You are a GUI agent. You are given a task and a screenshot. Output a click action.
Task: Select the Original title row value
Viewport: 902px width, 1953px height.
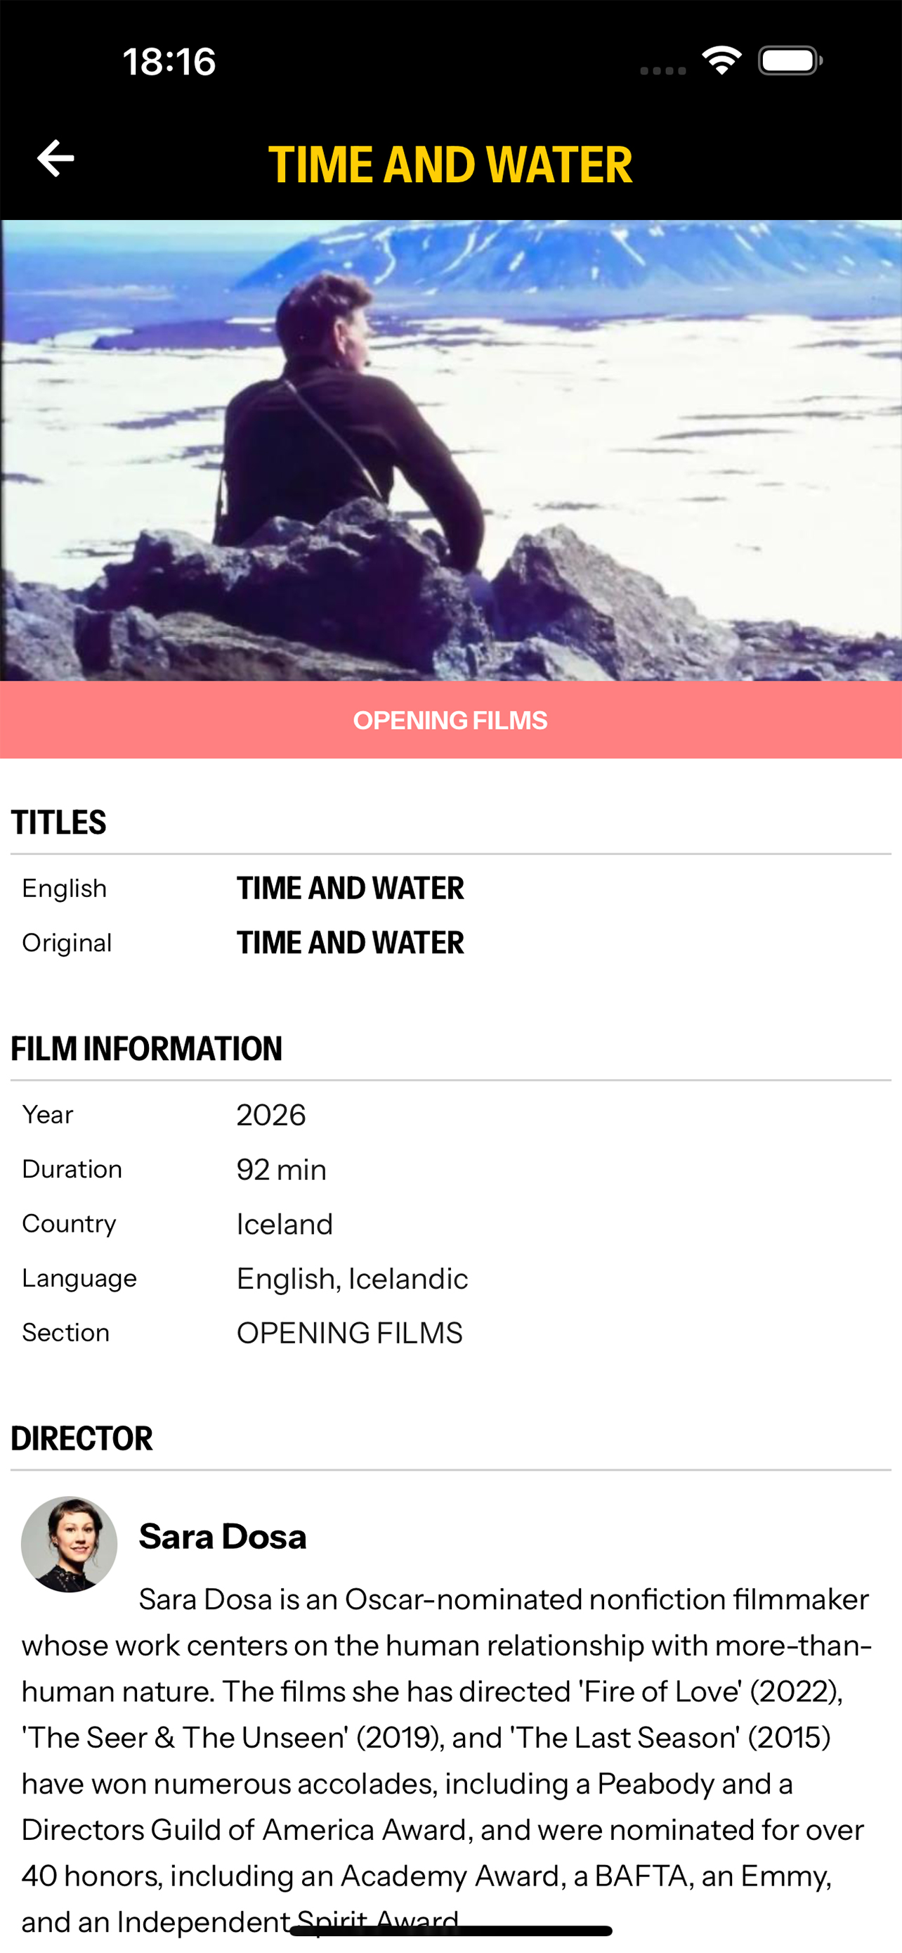tap(350, 942)
